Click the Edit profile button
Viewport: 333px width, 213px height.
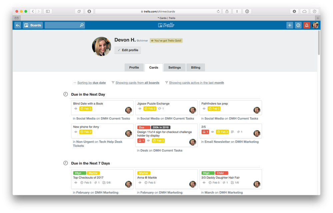coord(128,50)
